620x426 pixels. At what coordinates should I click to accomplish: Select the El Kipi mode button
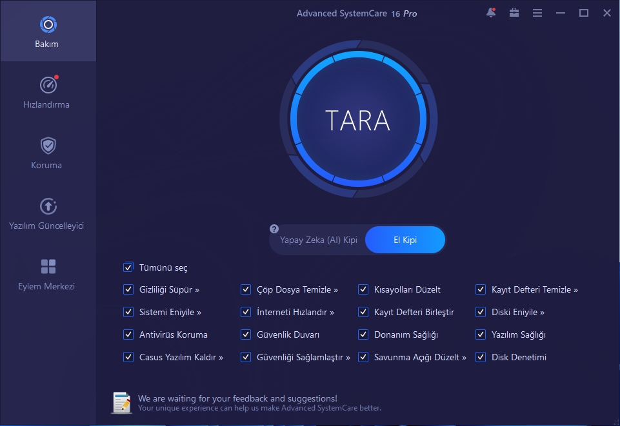click(x=405, y=240)
